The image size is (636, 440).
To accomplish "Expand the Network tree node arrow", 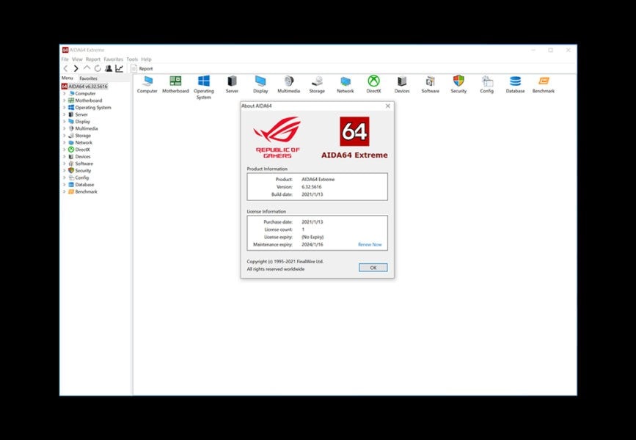I will tap(64, 142).
